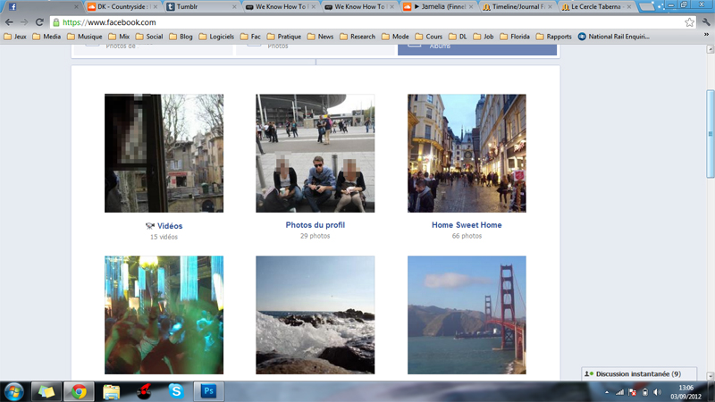Open the DL bookmarks folder
Viewport: 715px width, 402px height.
[x=458, y=37]
